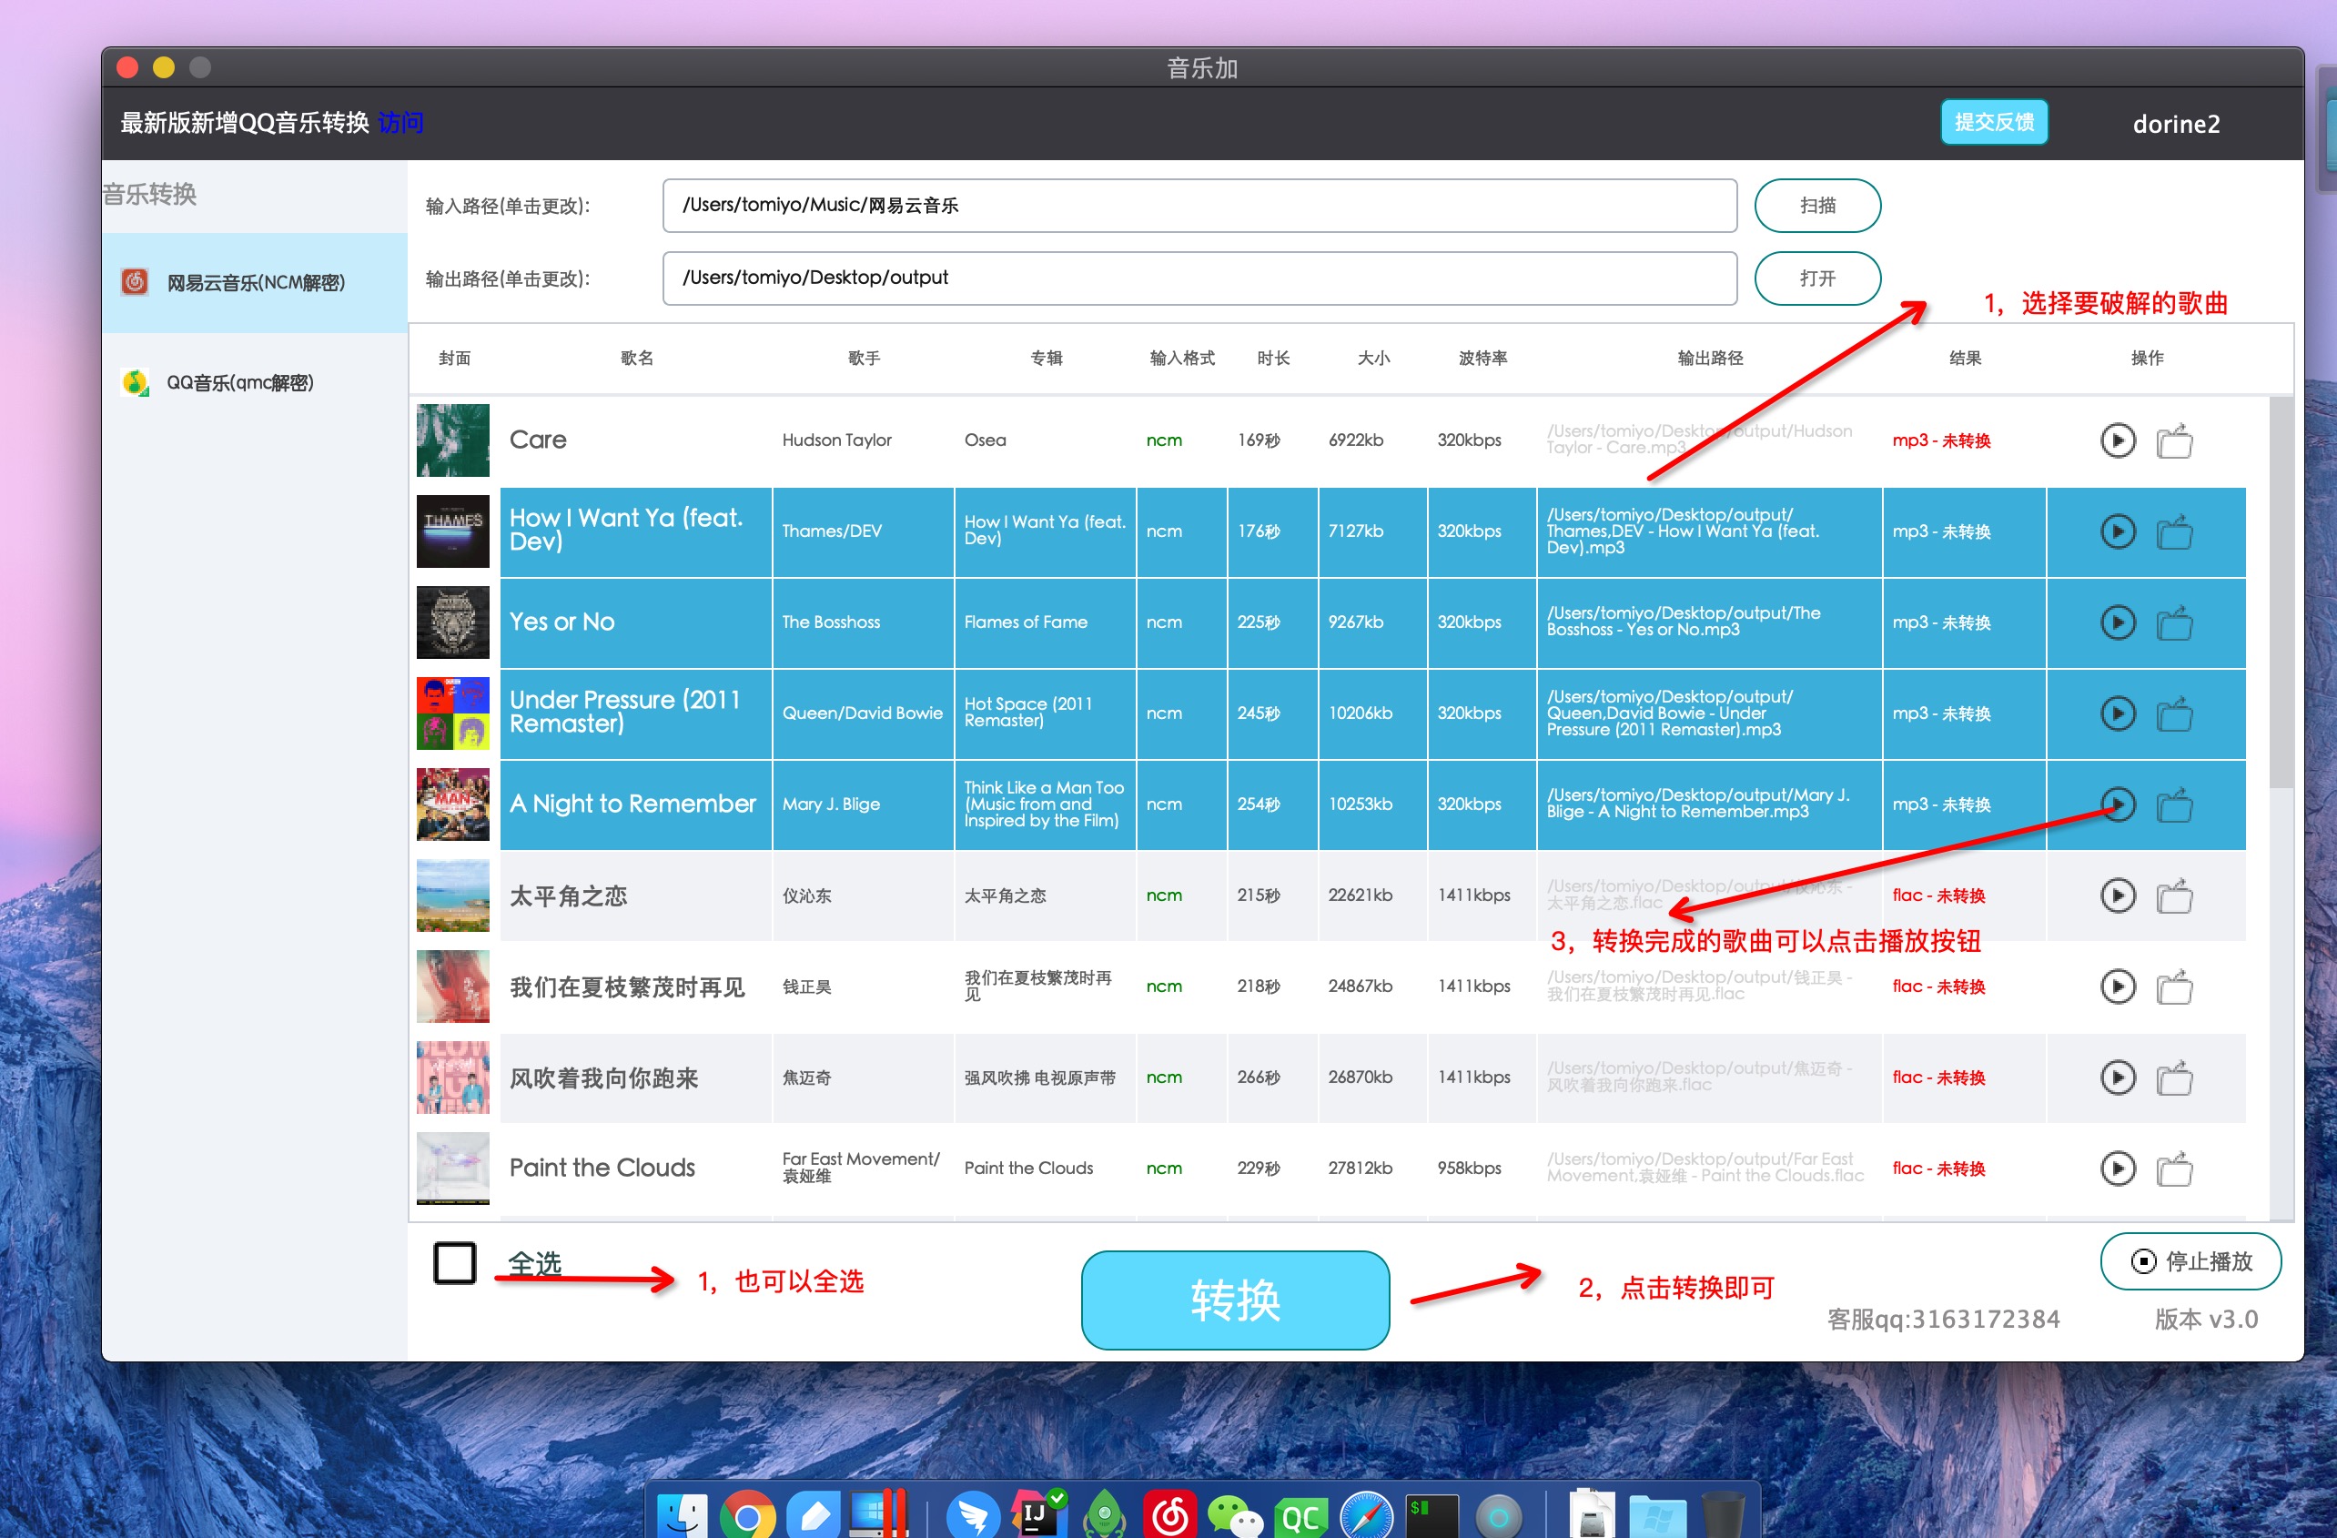This screenshot has height=1538, width=2337.
Task: Click play icon for Paint the Clouds row
Action: pyautogui.click(x=2114, y=1169)
